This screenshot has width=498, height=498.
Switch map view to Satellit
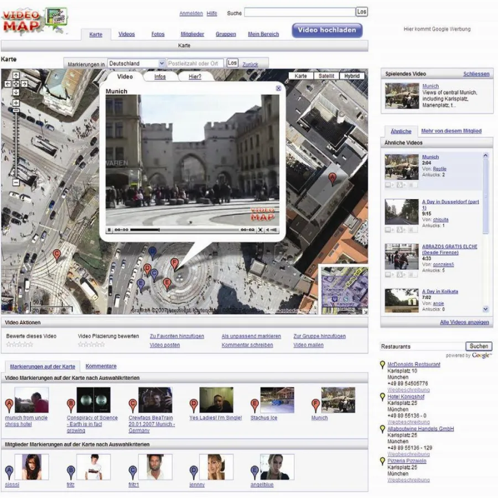click(326, 76)
